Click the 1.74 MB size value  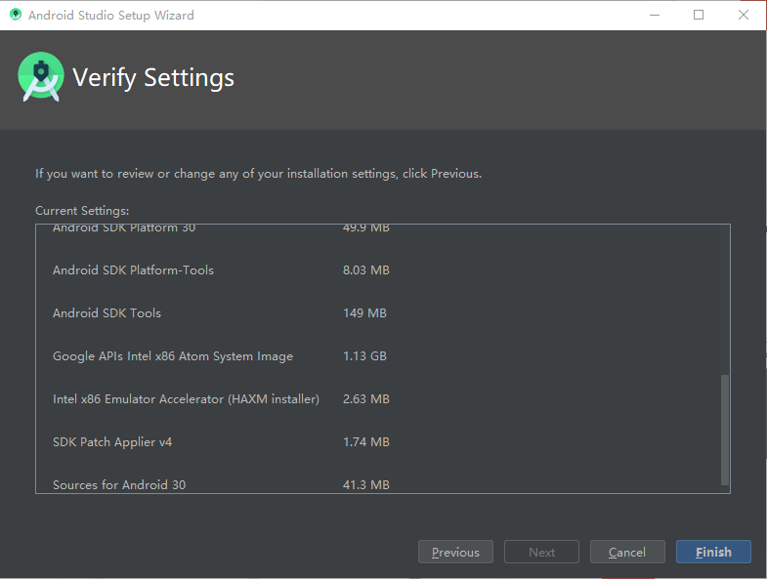point(365,442)
